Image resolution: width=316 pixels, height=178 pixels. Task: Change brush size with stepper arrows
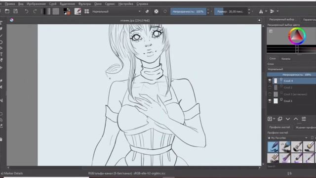(x=249, y=11)
